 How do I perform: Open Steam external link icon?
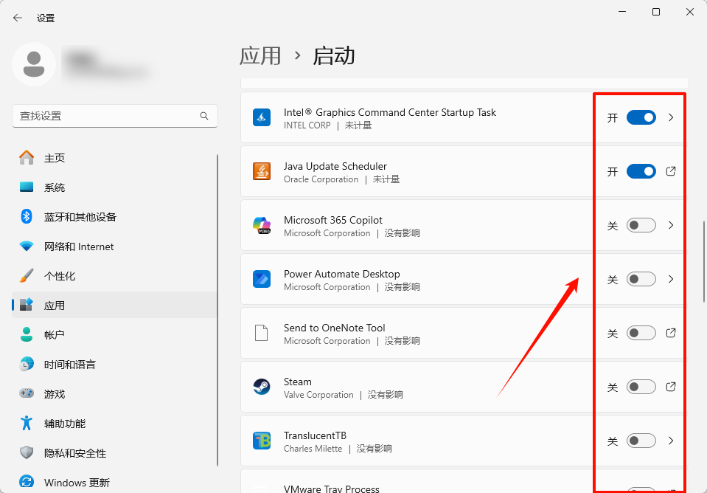[671, 387]
